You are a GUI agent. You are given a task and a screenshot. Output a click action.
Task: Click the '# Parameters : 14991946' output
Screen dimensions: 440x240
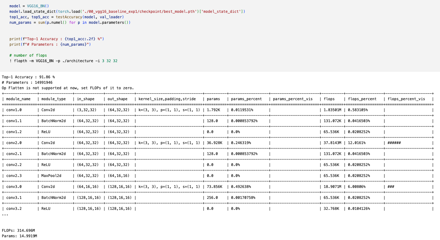click(27, 83)
